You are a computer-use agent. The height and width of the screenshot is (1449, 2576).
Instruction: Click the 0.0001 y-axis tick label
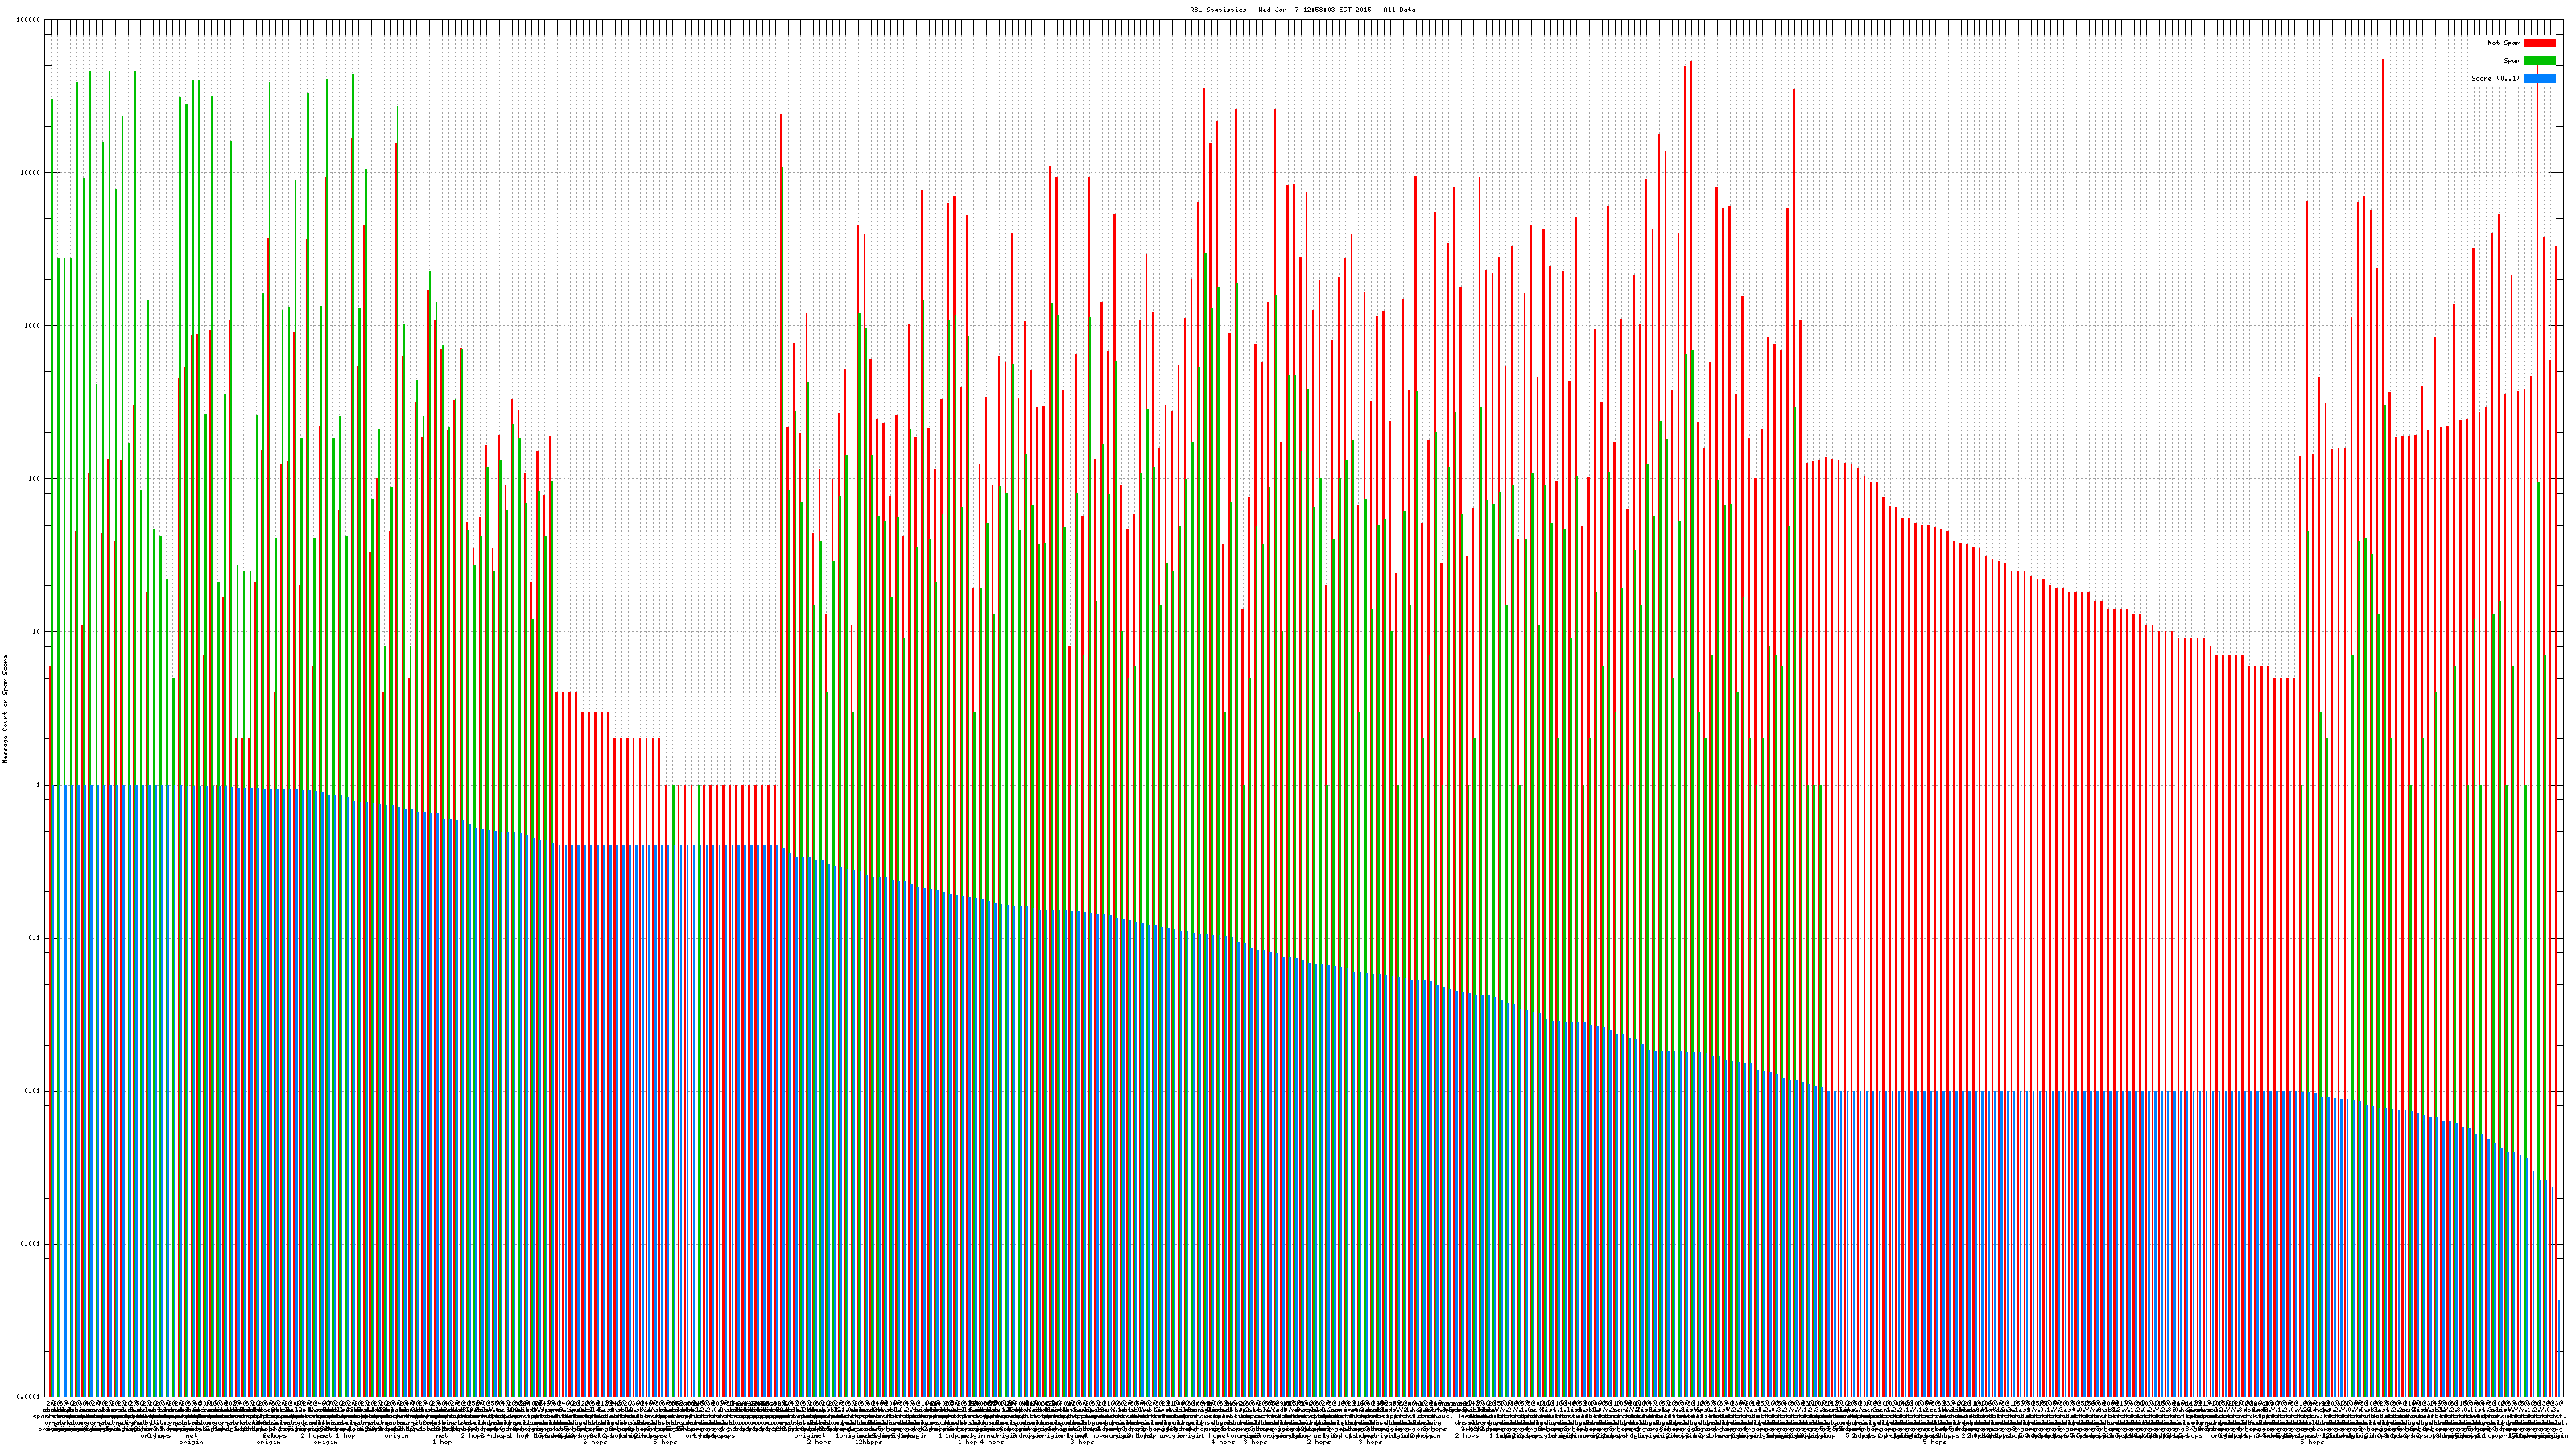[x=29, y=1397]
